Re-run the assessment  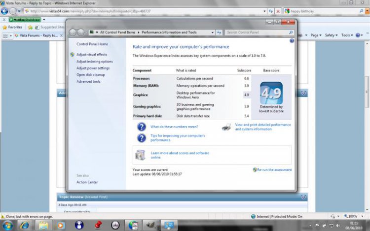click(274, 169)
